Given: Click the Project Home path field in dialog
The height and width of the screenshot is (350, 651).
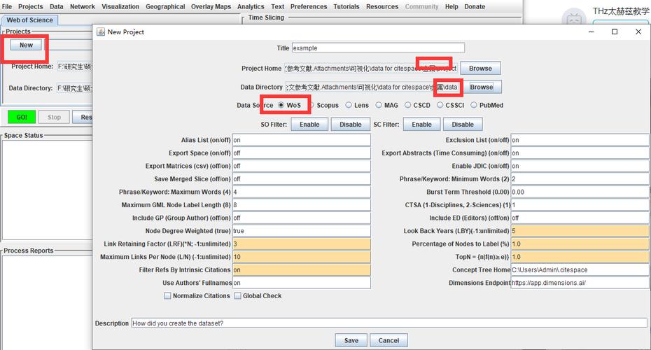Looking at the screenshot, I should coord(371,68).
